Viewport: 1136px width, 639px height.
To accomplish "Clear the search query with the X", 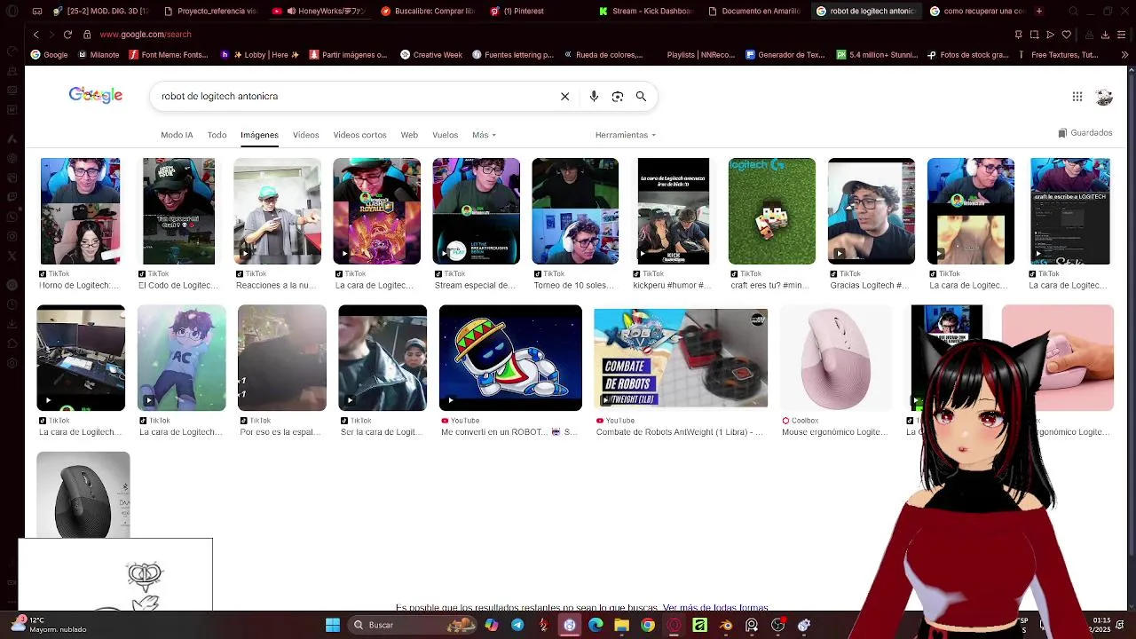I will pyautogui.click(x=564, y=96).
